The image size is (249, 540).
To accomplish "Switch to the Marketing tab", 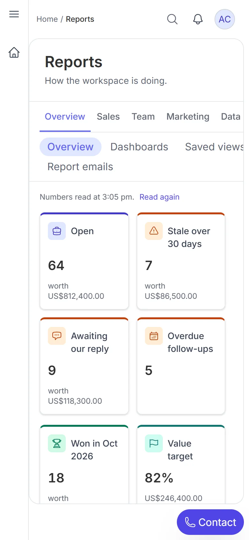I will pos(188,116).
